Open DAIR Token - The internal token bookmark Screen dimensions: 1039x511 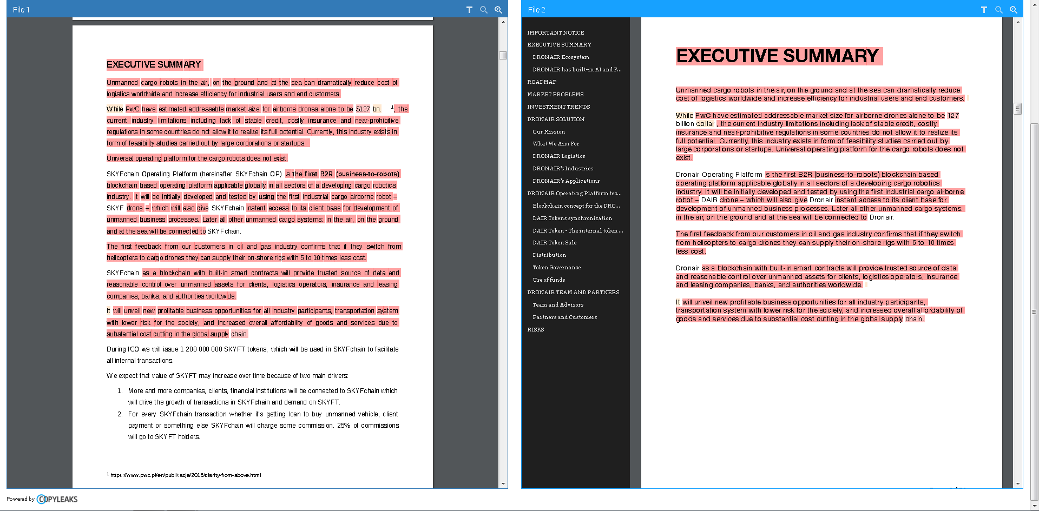pos(577,231)
